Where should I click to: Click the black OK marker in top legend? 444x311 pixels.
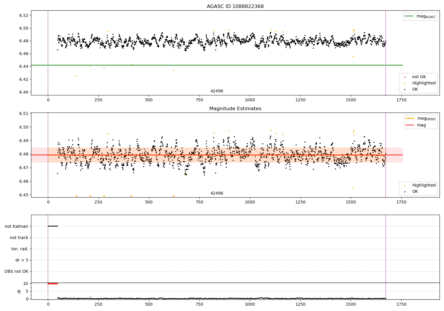tap(405, 89)
